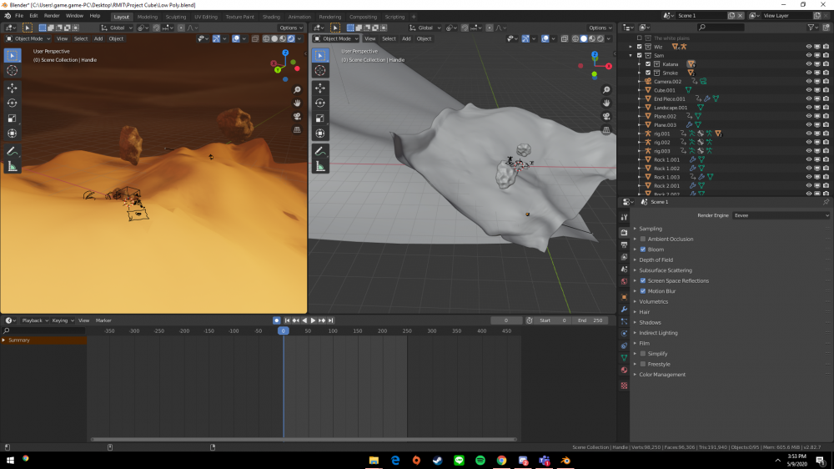Open the Render menu
834x469 pixels.
click(x=52, y=16)
